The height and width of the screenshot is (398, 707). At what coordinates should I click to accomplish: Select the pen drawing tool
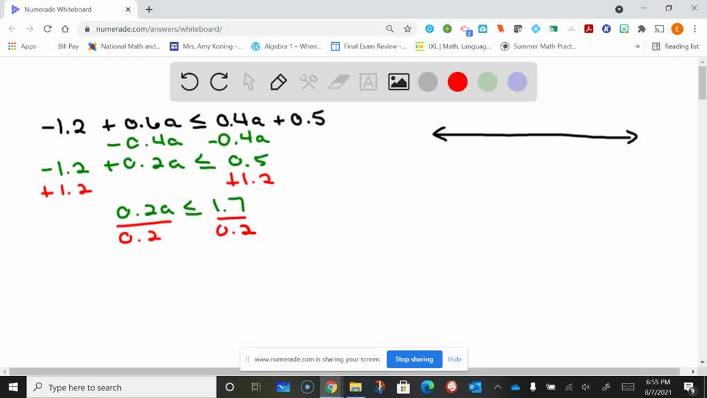(279, 82)
